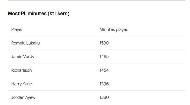Click the word 'Most' in the heading
The image size is (190, 105).
point(14,13)
